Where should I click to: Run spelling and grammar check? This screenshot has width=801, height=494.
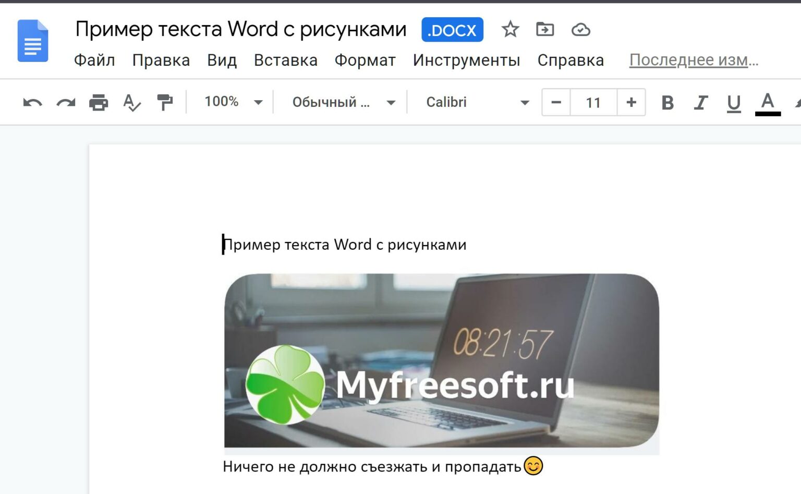(131, 102)
